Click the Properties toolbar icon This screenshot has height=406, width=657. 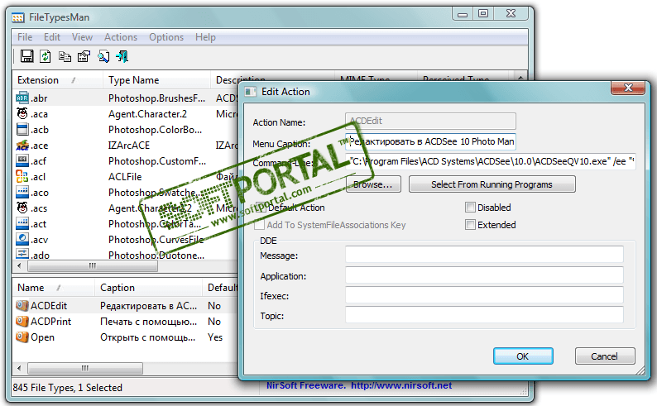click(x=84, y=56)
